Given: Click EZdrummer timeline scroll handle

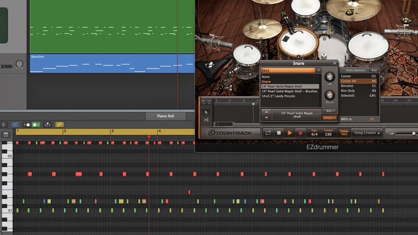Looking at the screenshot, I should pyautogui.click(x=224, y=124).
